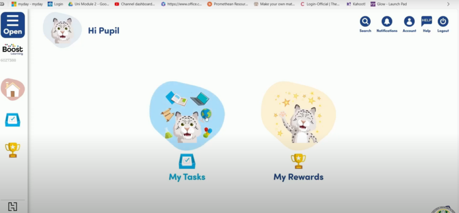Open rewards via sidebar trophy icon
The width and height of the screenshot is (459, 213).
(x=13, y=150)
